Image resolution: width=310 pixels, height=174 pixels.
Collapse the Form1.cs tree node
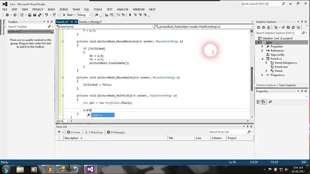click(262, 59)
